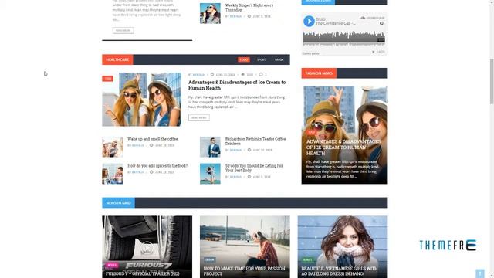Click author link under 'Wake up and smell the coffee'
494x278 pixels.
click(x=137, y=146)
